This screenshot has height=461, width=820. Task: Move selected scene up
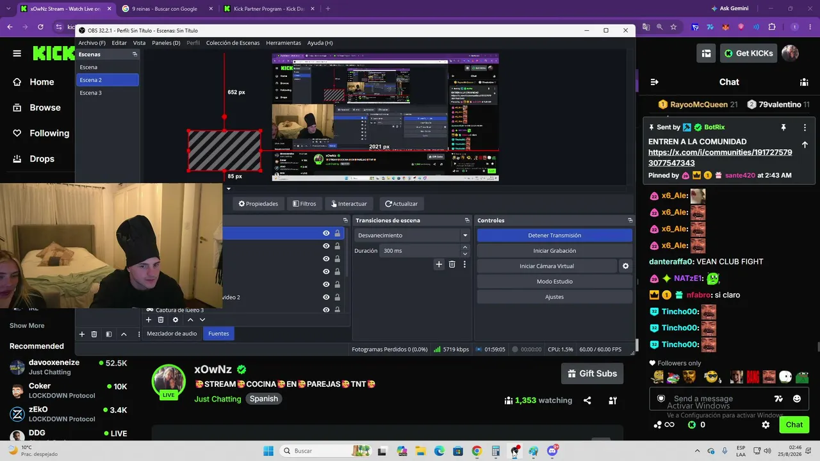124,334
